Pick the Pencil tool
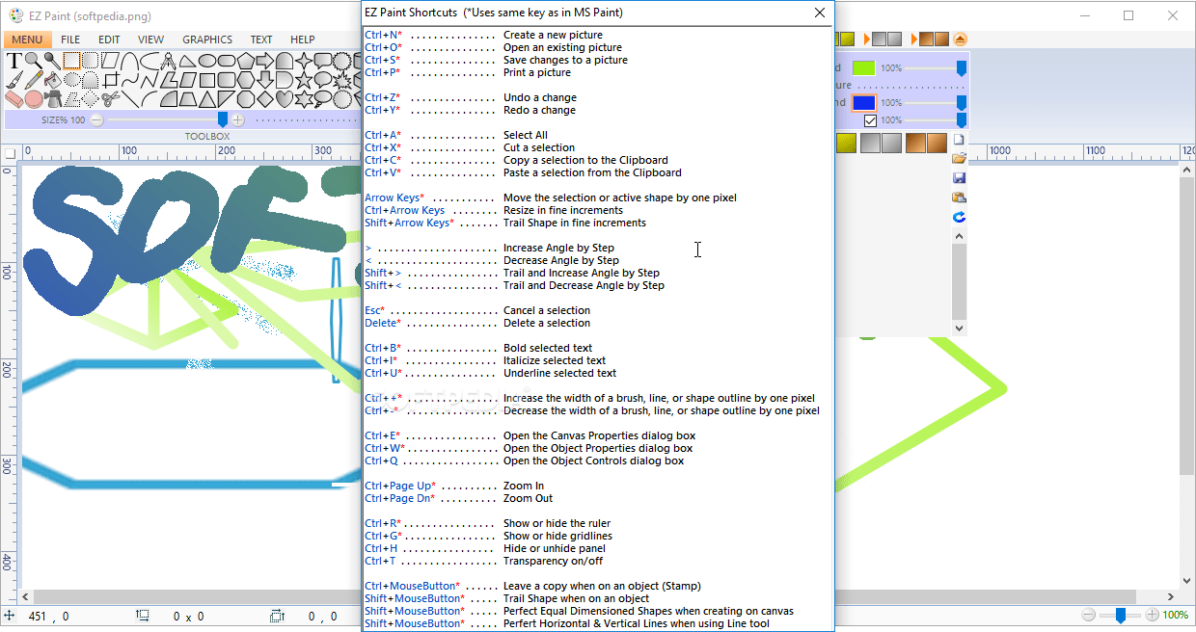 click(x=33, y=80)
